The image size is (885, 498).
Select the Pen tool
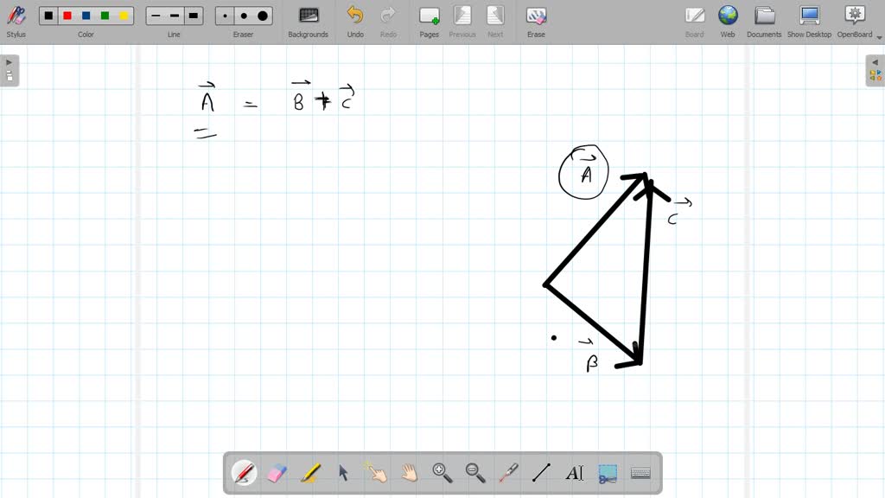click(244, 472)
